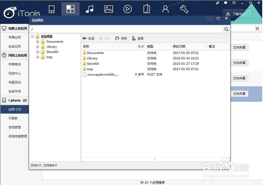
Task: Click the third 文件共享 button
Action: pos(239,78)
